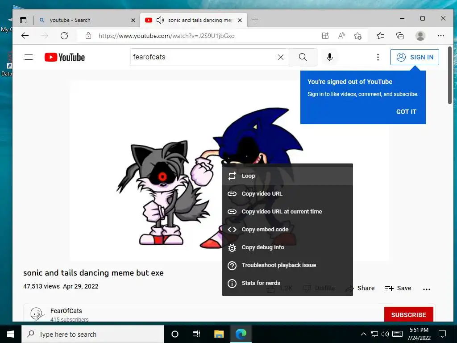457x343 pixels.
Task: Open the Favorites list icon
Action: click(x=380, y=36)
